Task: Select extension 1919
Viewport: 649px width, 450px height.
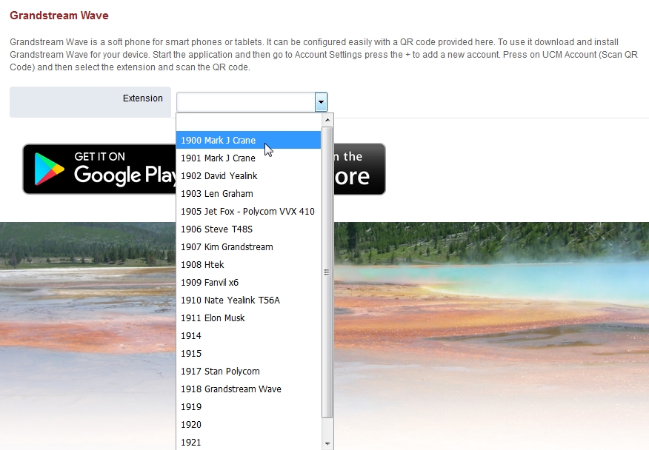Action: (248, 407)
